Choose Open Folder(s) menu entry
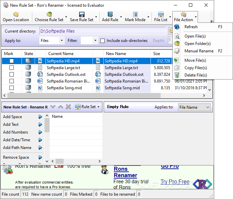 [x=203, y=44]
